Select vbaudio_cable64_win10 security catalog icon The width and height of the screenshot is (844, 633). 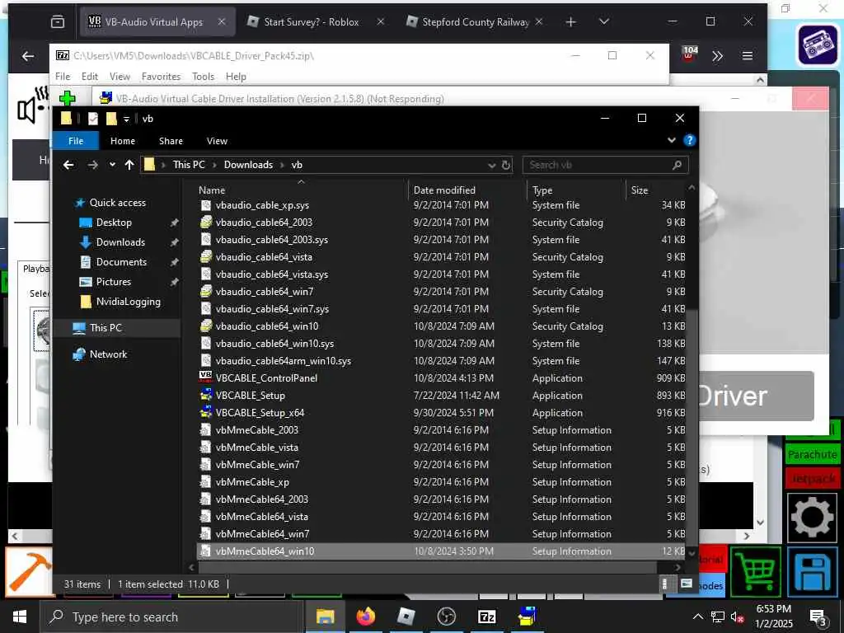pyautogui.click(x=205, y=326)
